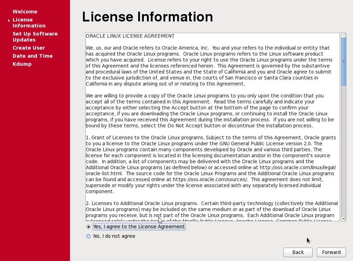Click the 'License Information' page title
353x261 pixels.
click(x=147, y=17)
